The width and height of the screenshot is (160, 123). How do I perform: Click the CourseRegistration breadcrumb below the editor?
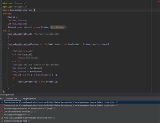[x=7, y=95]
